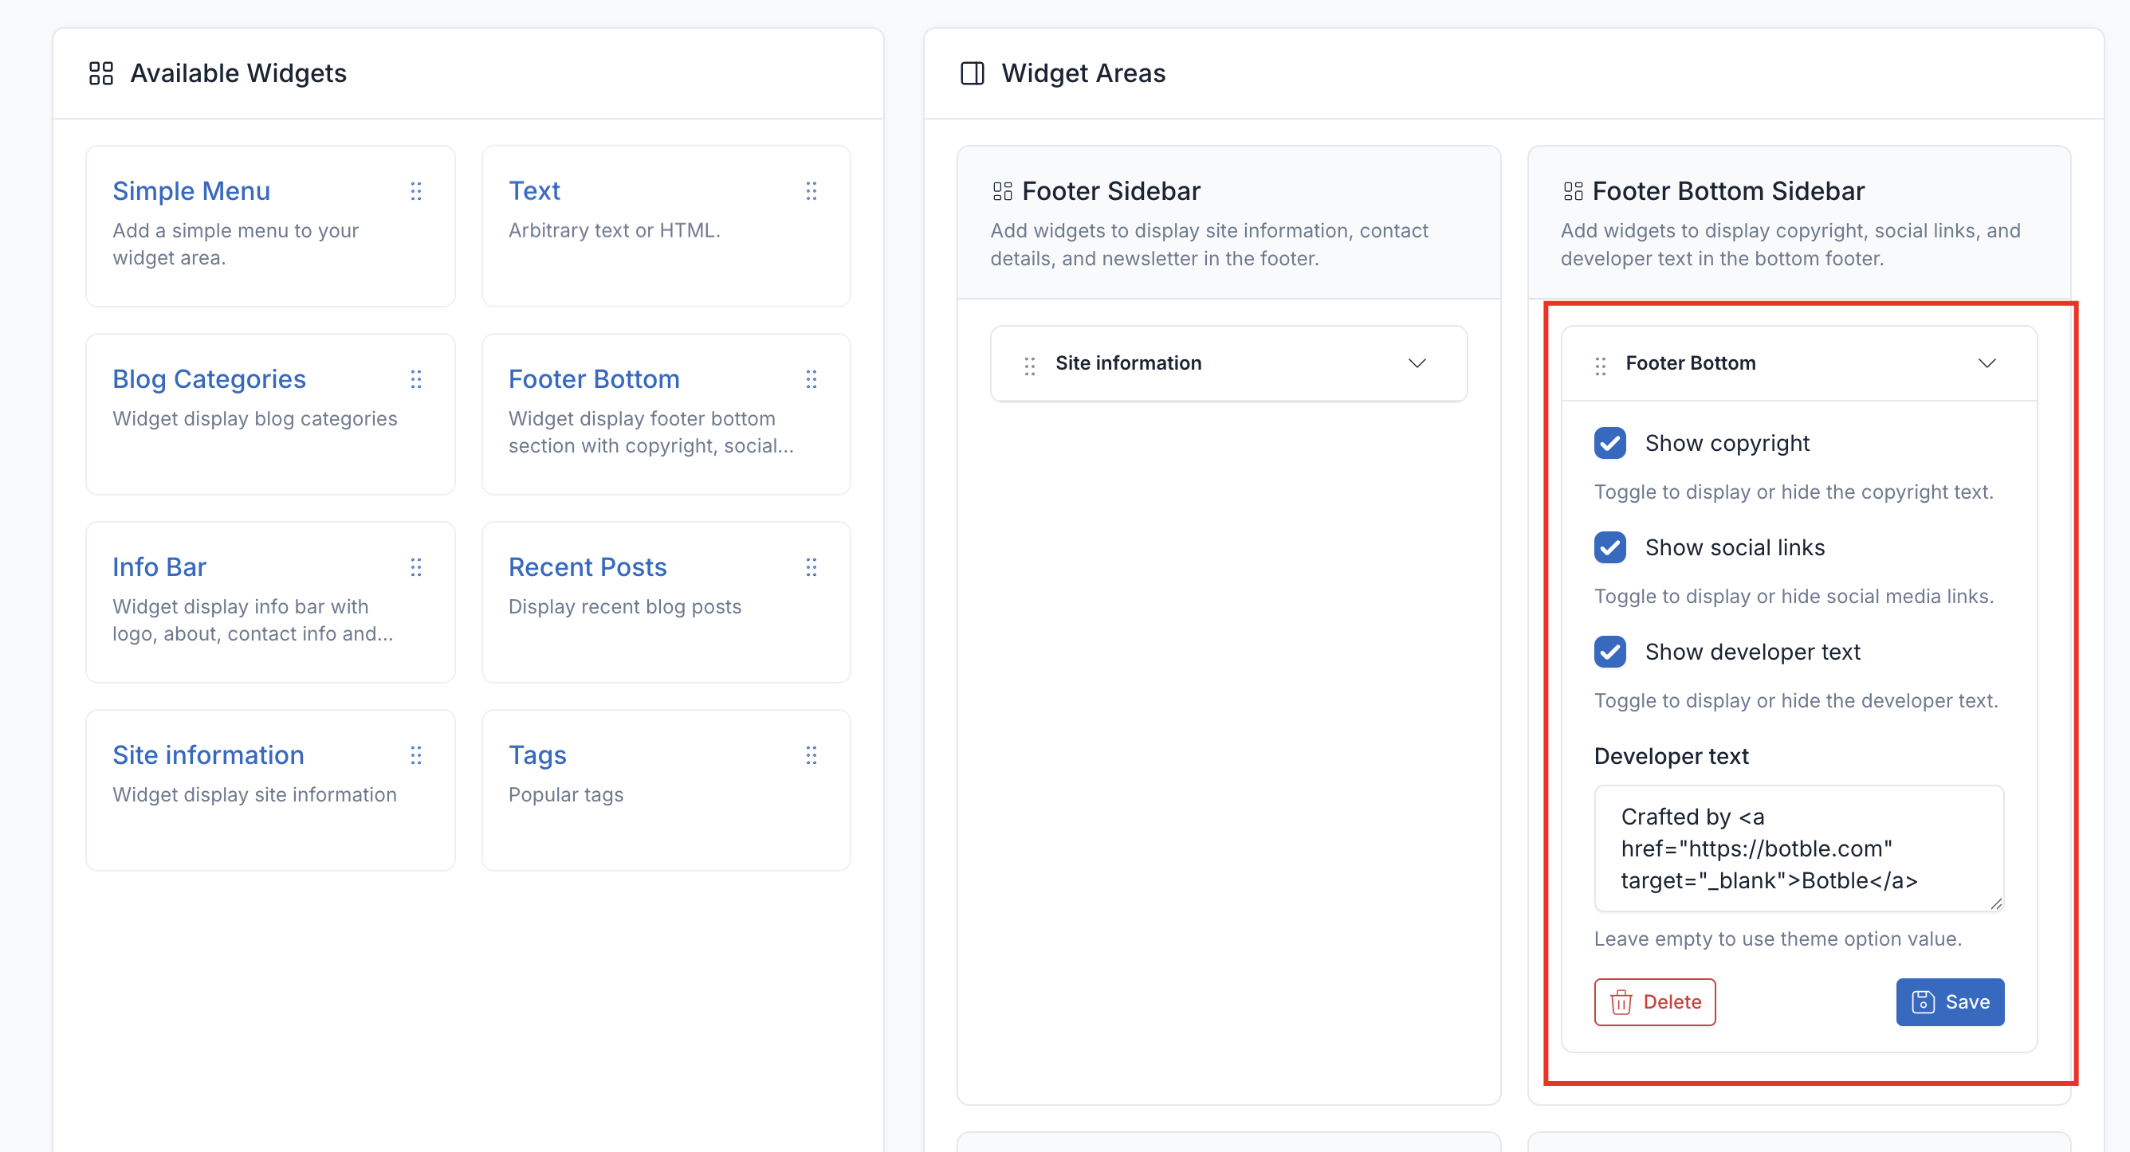
Task: Click the Footer Bottom Sidebar grid icon
Action: (1573, 192)
